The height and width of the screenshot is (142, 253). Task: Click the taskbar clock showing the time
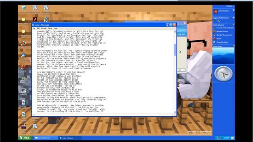click(x=227, y=138)
